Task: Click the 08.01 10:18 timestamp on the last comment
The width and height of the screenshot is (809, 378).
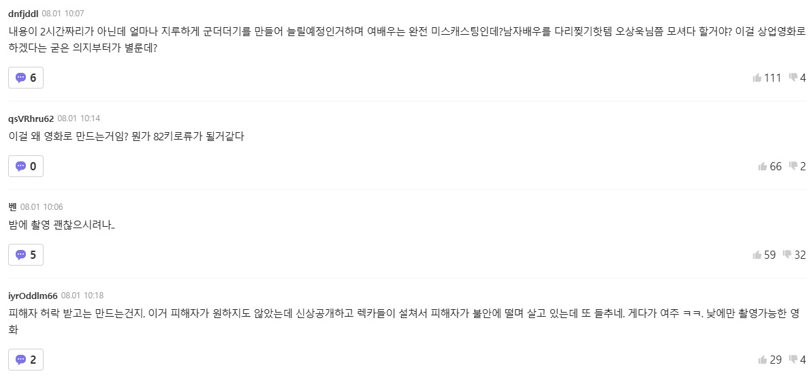Action: coord(82,296)
